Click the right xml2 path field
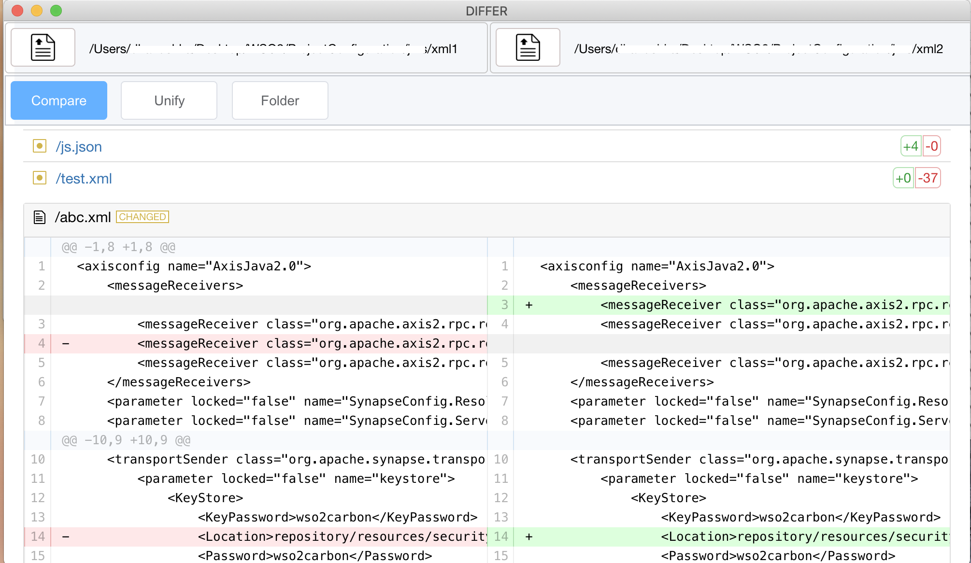The width and height of the screenshot is (971, 563). tap(758, 49)
